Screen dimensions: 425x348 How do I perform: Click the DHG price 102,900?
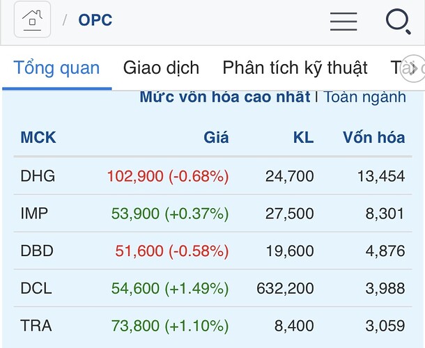(134, 176)
